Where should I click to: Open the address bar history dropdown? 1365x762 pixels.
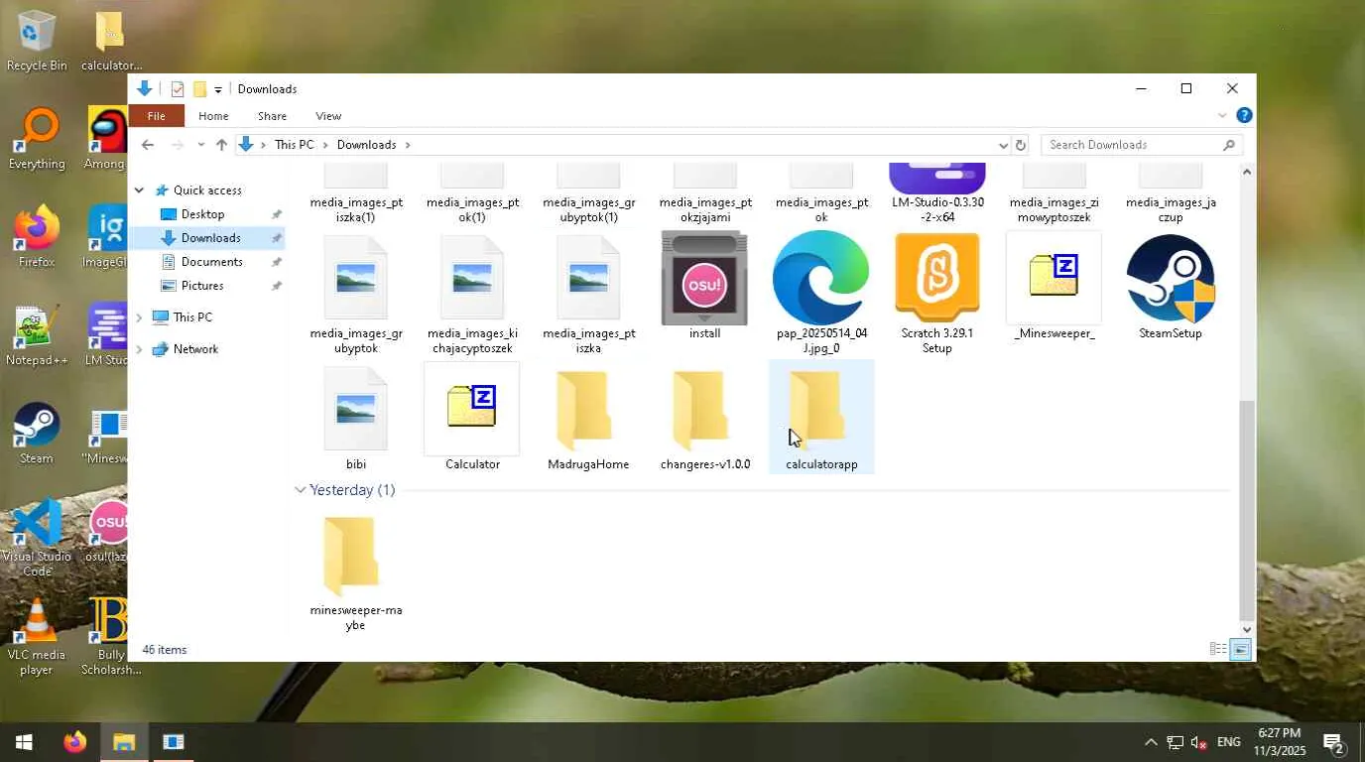1003,145
